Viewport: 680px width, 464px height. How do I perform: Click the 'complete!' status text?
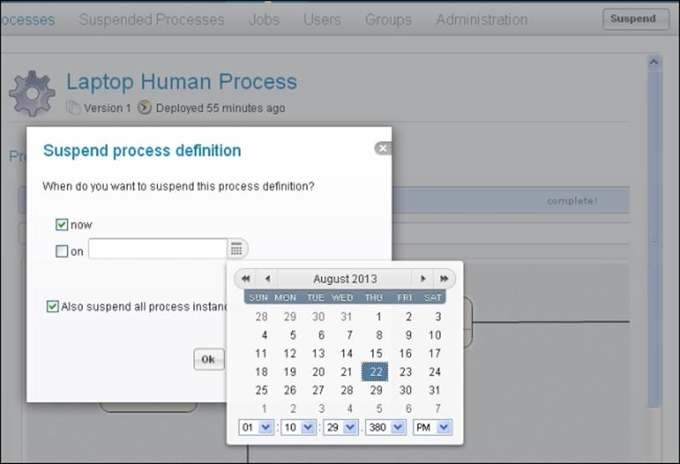coord(572,201)
